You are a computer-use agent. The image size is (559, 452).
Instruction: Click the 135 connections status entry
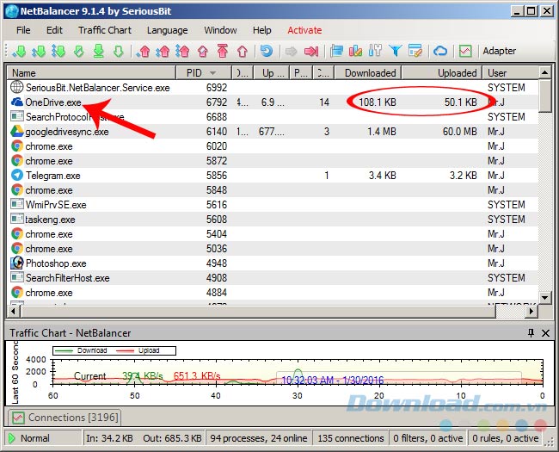(351, 438)
